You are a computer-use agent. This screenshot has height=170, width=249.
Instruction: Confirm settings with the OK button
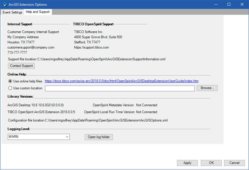211,163
